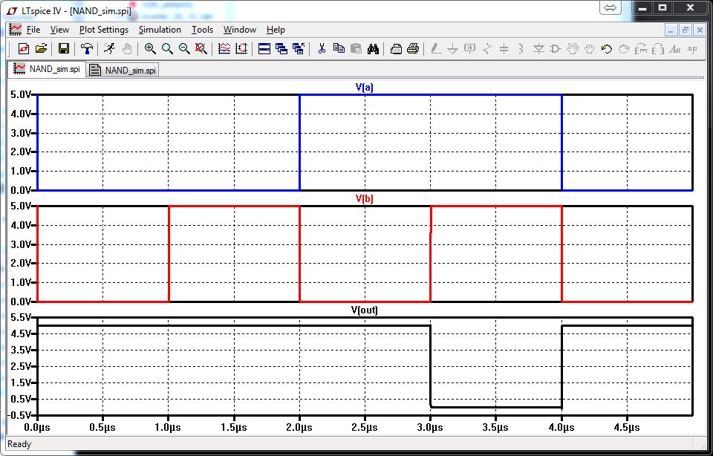Click the Ground symbol icon

coord(452,49)
